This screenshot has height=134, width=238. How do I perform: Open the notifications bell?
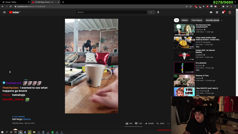pos(223,12)
